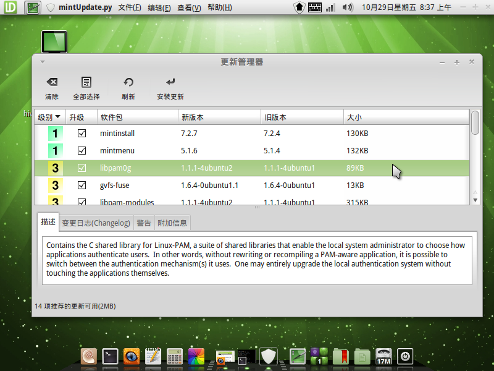Screen dimensions: 494x371
Task: Switch to the terminal window thumbnail in dock
Action: 246,357
